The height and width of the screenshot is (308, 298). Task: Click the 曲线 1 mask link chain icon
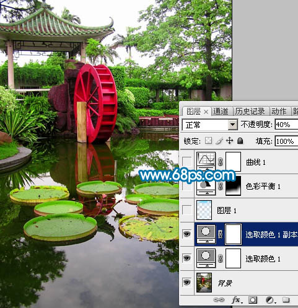point(221,162)
